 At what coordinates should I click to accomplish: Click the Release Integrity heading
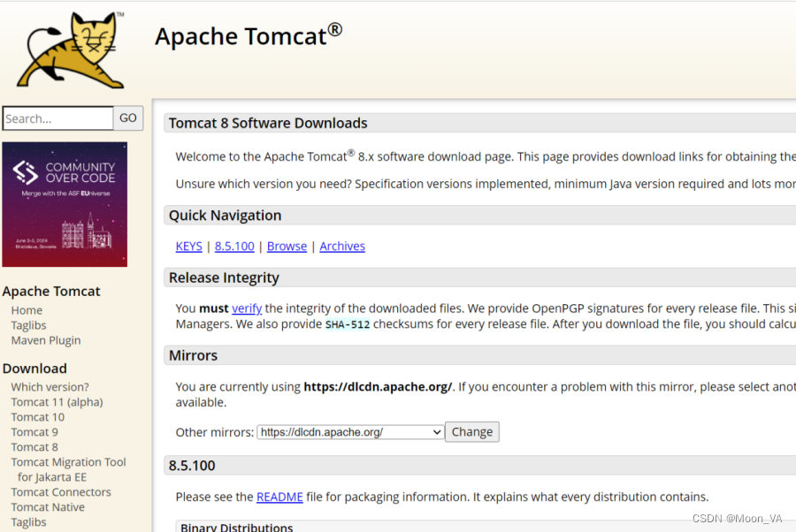224,277
